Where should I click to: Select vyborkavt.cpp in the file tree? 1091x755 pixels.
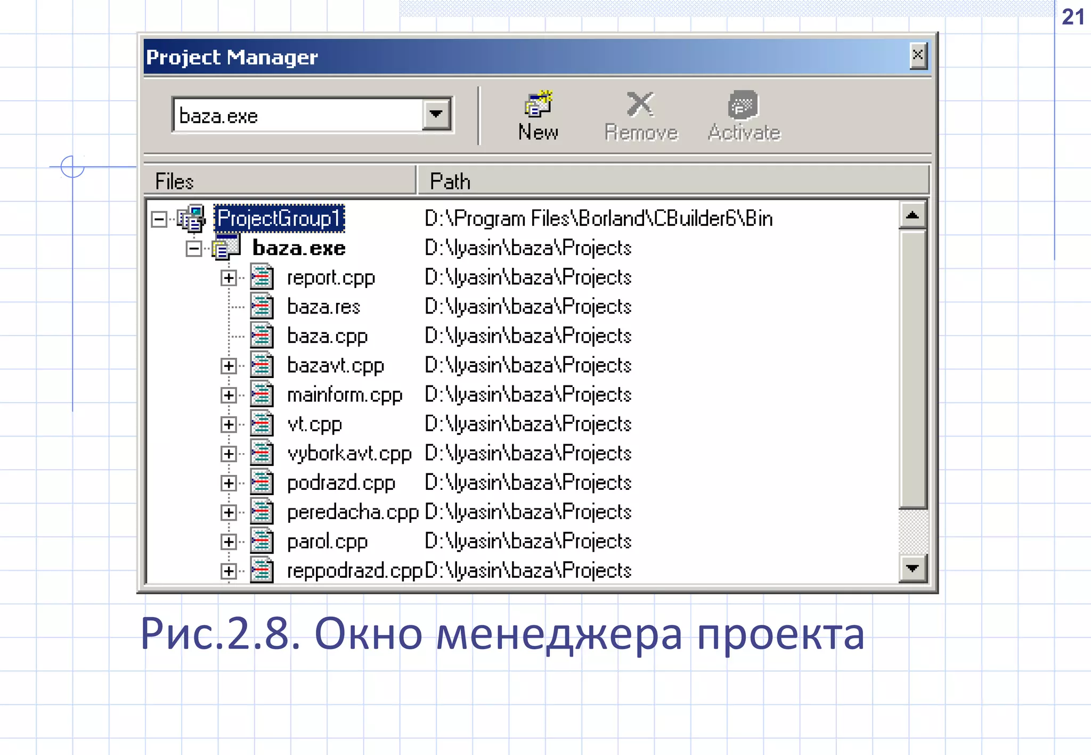(349, 454)
